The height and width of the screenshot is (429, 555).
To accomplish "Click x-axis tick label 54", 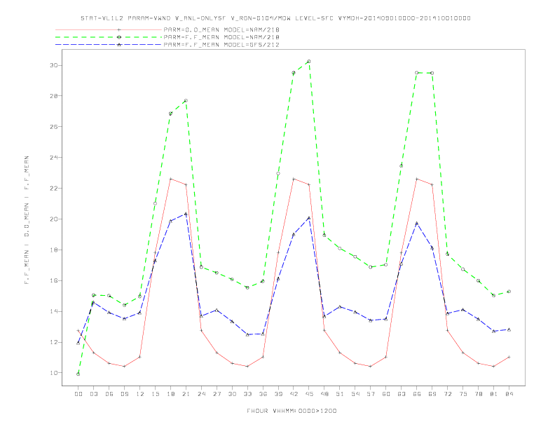I will 355,394.
